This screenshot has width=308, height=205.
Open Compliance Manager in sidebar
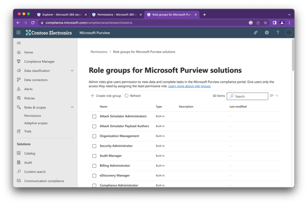click(39, 62)
